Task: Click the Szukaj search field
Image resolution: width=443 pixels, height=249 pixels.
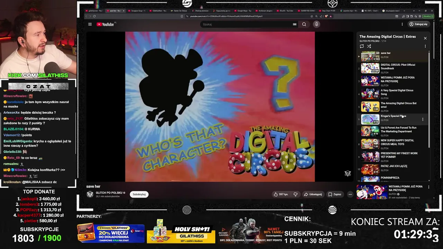Action: [247, 24]
